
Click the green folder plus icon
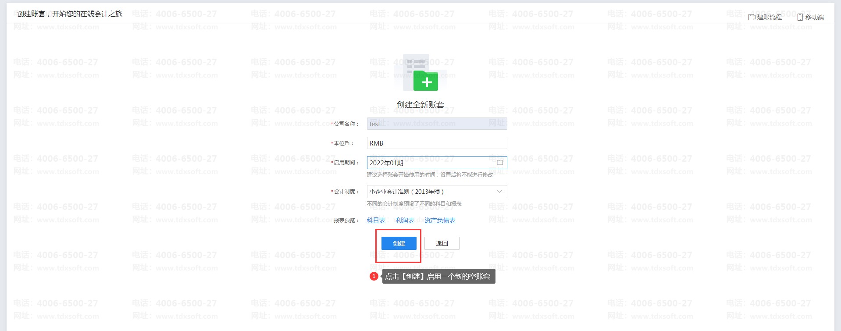(x=425, y=81)
